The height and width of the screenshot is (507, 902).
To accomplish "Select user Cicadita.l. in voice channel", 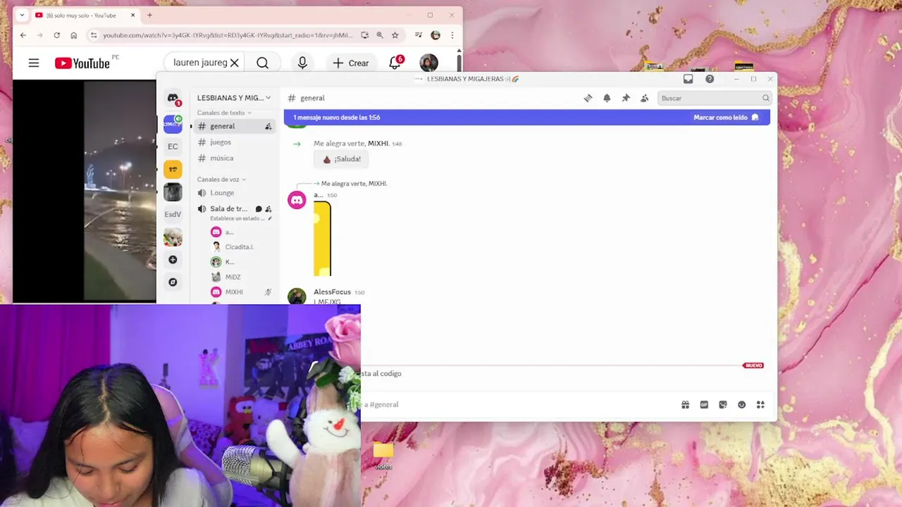I will pyautogui.click(x=238, y=247).
